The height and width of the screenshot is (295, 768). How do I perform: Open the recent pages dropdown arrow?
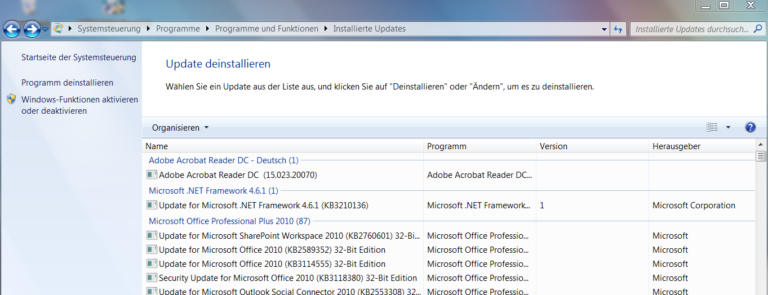click(45, 29)
